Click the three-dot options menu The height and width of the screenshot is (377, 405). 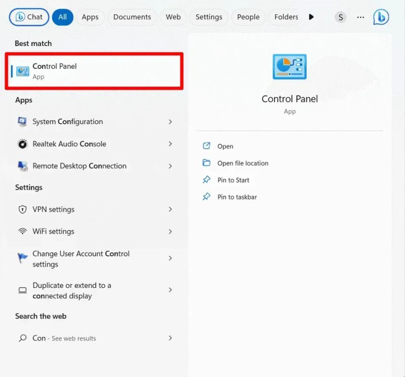[x=360, y=17]
